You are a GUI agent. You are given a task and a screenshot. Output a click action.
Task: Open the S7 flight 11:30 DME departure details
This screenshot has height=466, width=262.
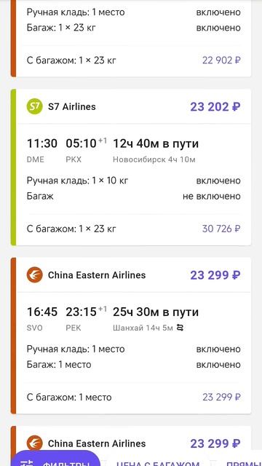click(42, 151)
